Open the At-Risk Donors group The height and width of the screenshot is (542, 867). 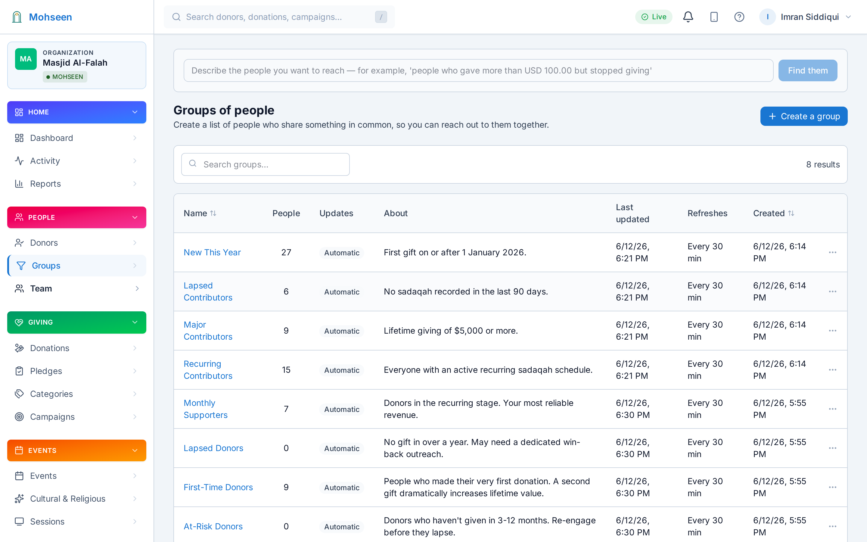[x=213, y=526]
